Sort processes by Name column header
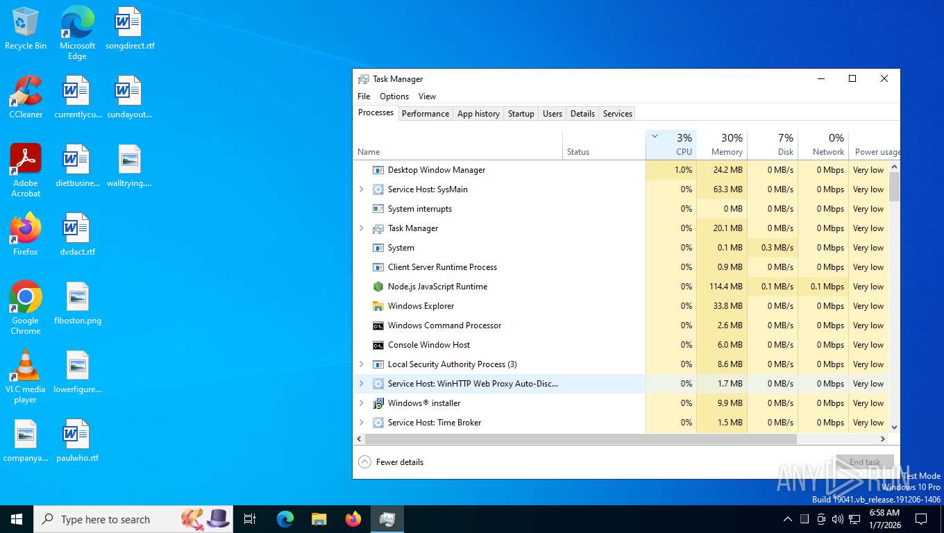944x533 pixels. point(458,144)
